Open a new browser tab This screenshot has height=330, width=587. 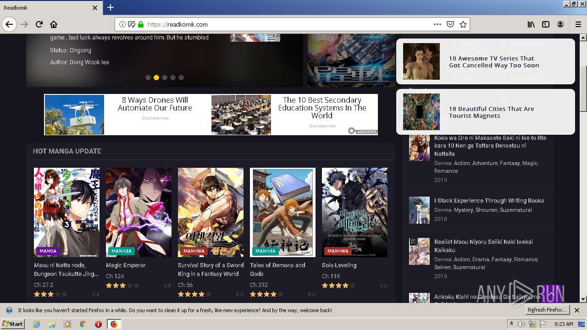(111, 7)
